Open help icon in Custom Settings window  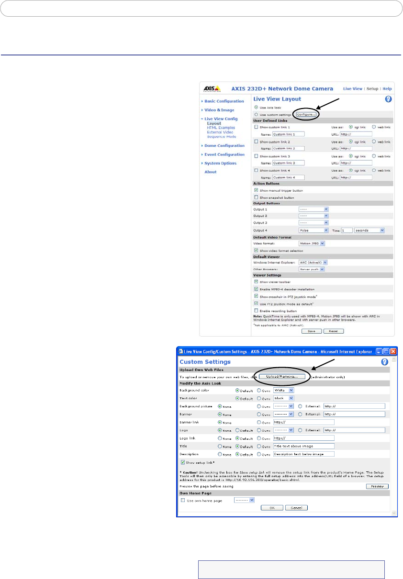tap(384, 362)
